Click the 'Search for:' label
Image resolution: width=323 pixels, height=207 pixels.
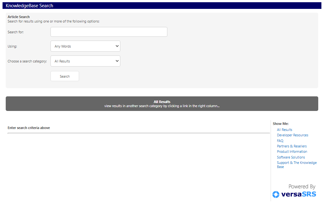[16, 32]
